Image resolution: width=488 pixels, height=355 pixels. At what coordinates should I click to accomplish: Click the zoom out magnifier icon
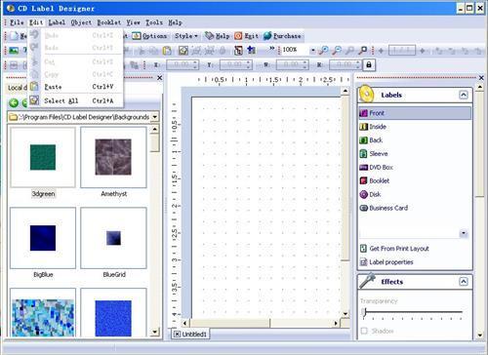337,50
